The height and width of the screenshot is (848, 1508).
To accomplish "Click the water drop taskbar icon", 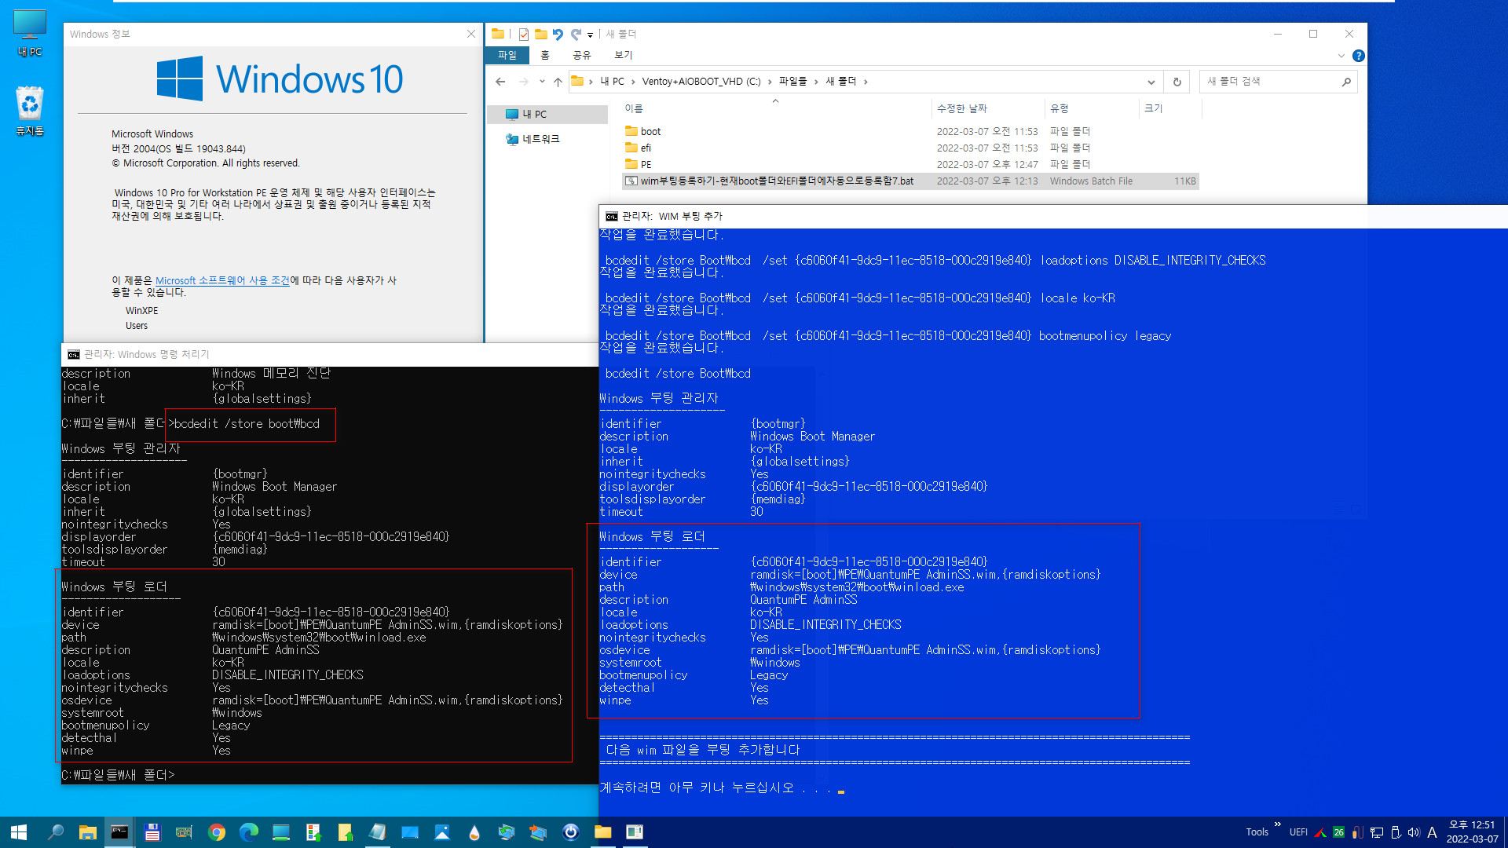I will (474, 832).
